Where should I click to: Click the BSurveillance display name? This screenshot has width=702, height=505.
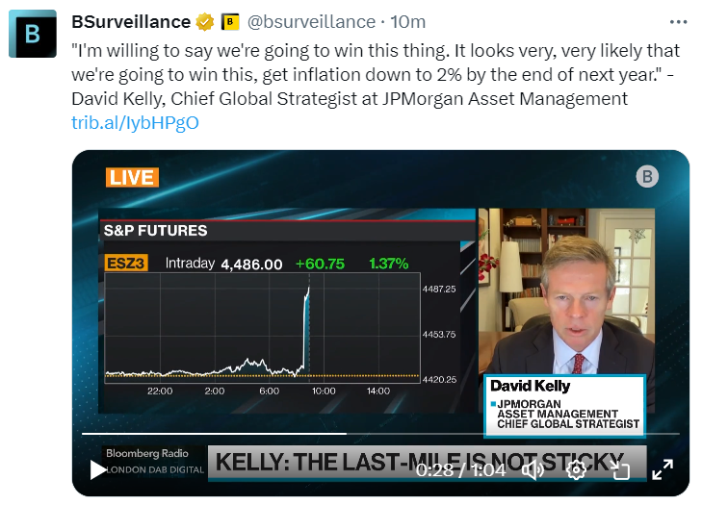click(133, 21)
